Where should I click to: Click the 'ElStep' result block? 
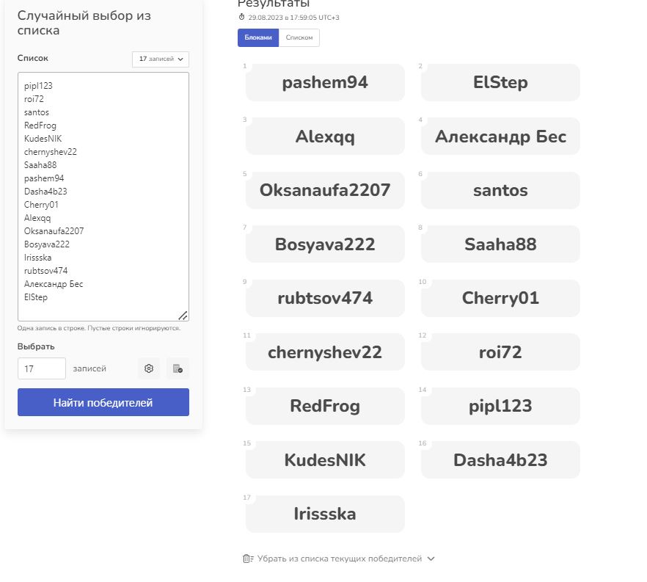(500, 83)
